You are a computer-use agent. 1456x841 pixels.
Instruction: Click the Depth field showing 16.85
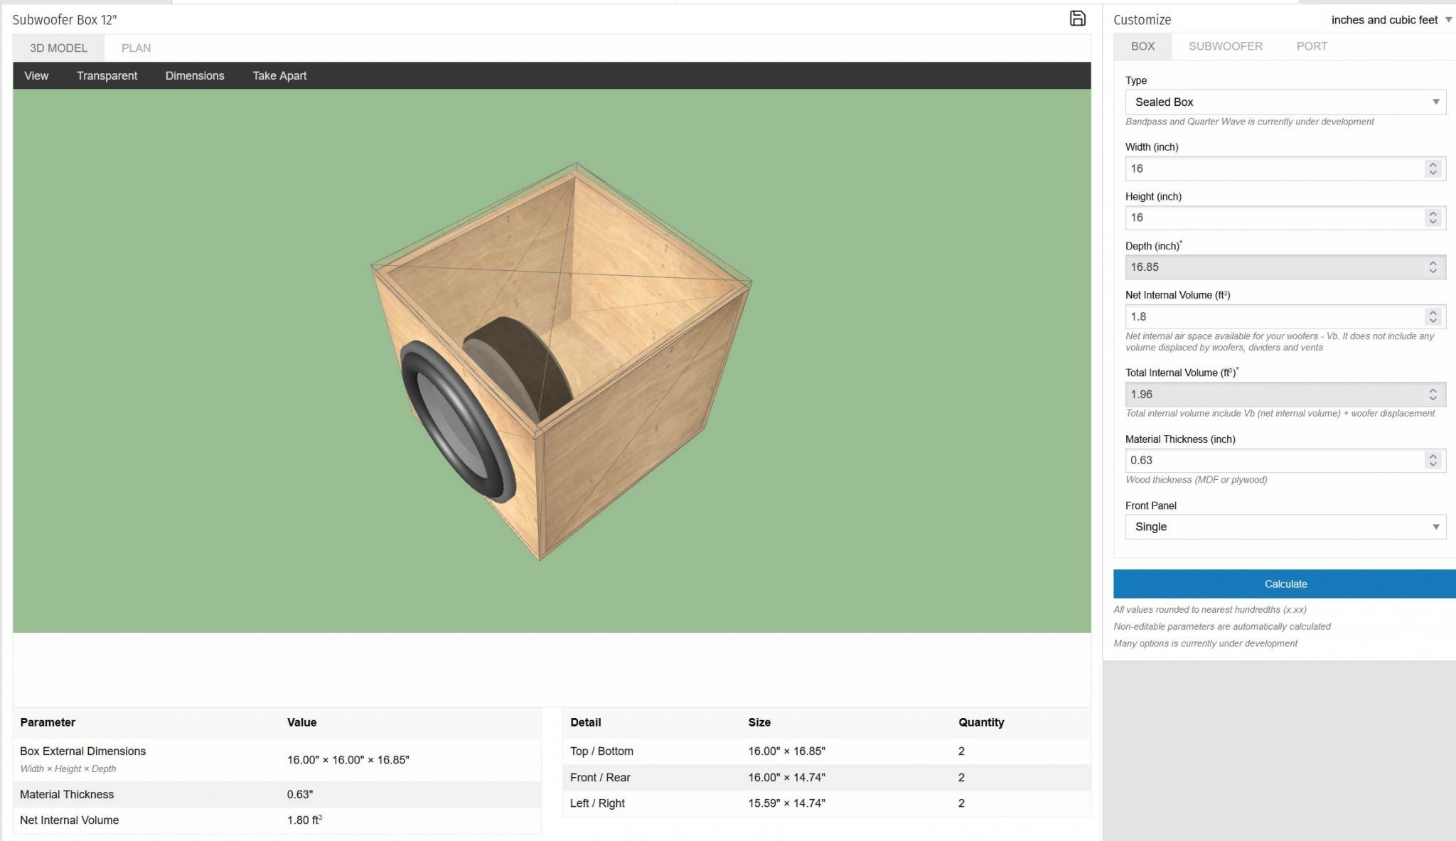1285,267
